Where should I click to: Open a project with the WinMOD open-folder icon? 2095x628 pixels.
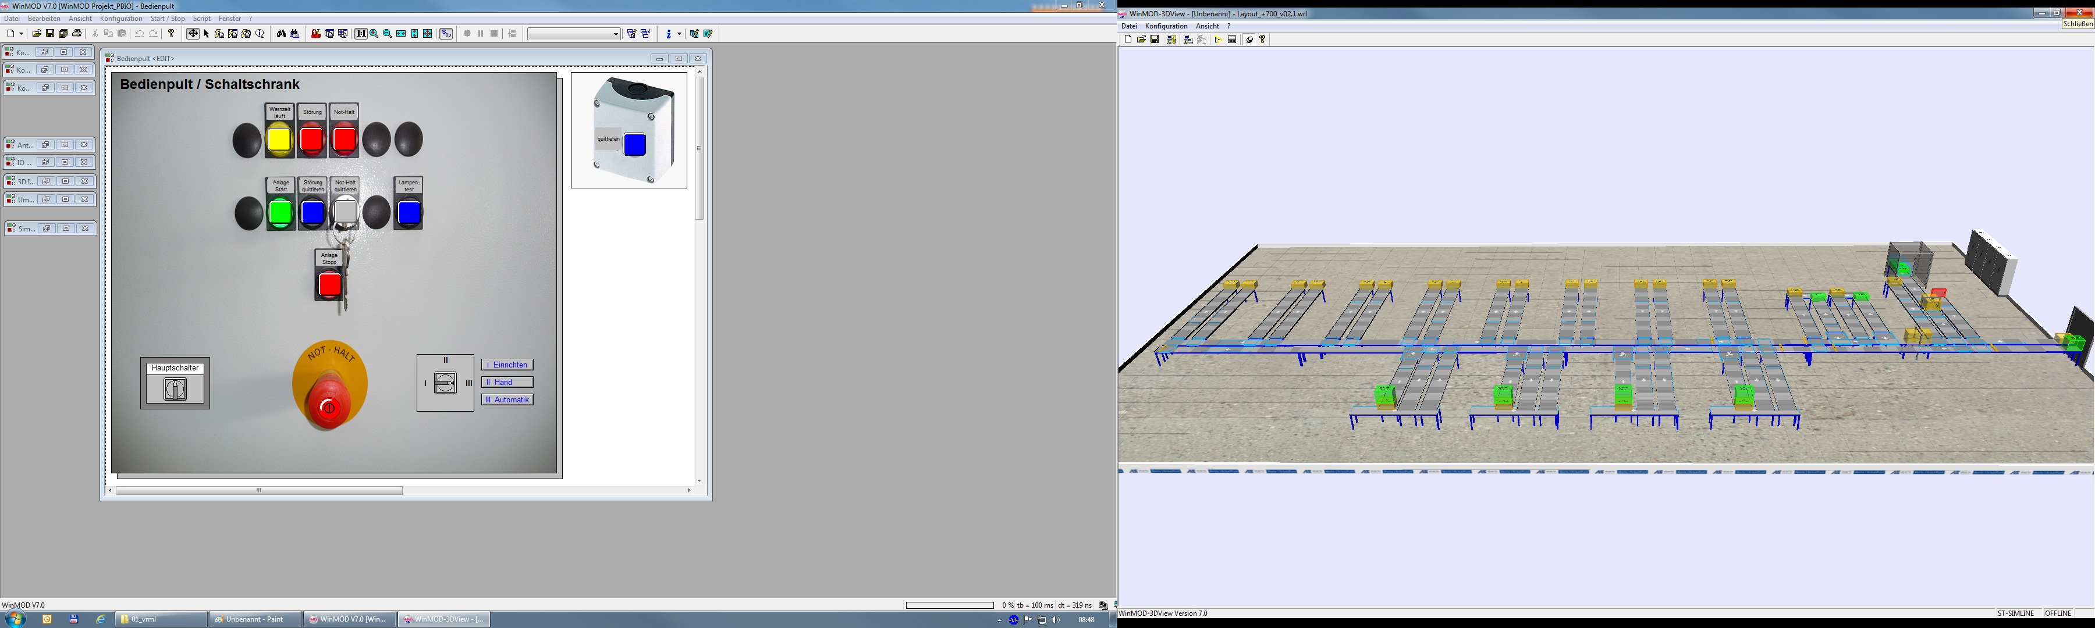pyautogui.click(x=37, y=34)
